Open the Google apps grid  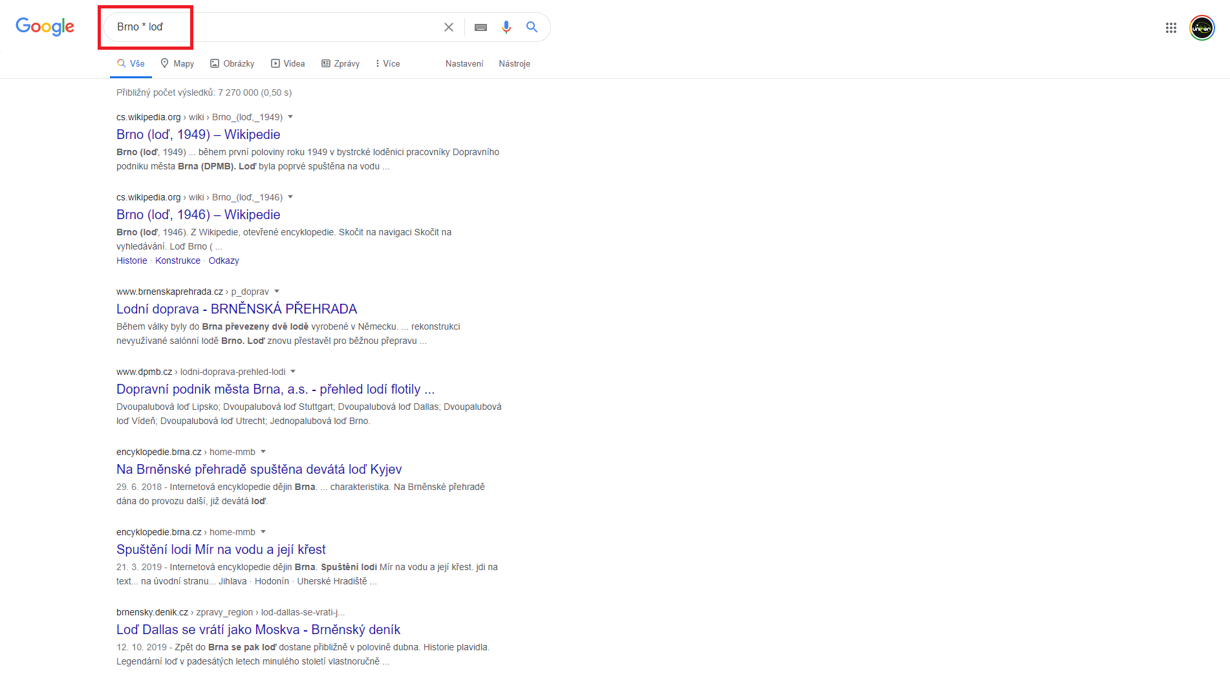tap(1171, 28)
